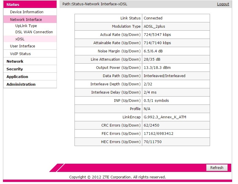Open the Administration menu section

(x=21, y=84)
